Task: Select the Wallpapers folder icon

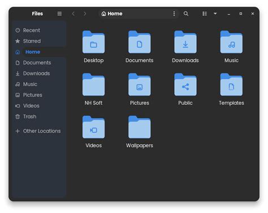Action: click(x=140, y=127)
